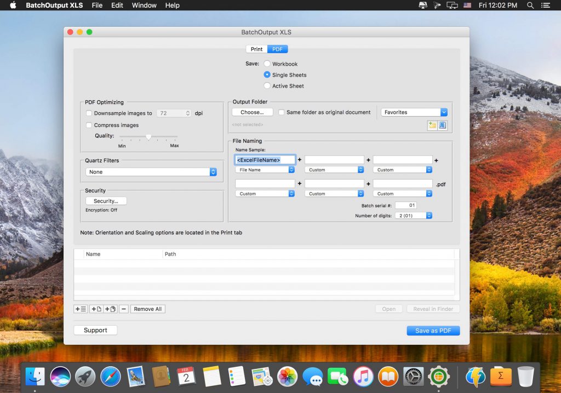Open the Quartz Filters None dropdown
The width and height of the screenshot is (561, 393).
click(151, 172)
